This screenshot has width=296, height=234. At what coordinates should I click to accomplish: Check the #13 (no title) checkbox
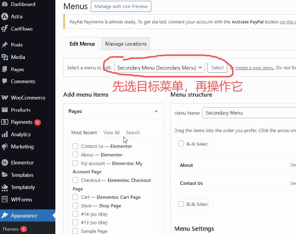75,222
